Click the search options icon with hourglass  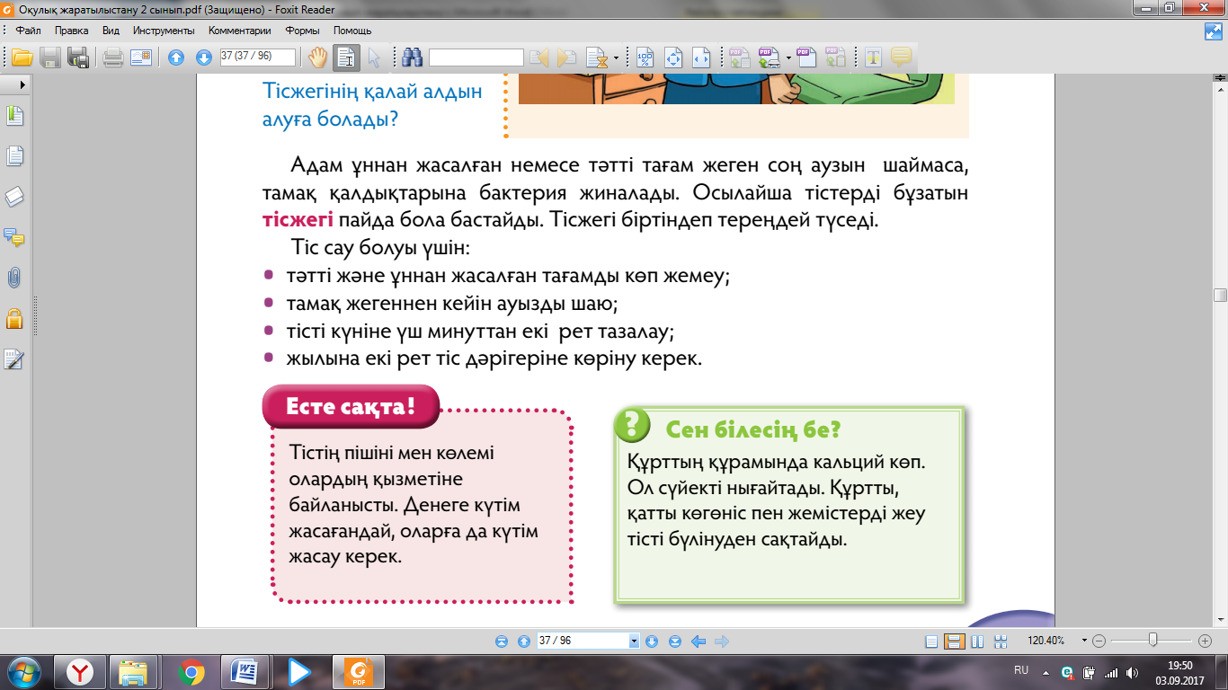(596, 57)
